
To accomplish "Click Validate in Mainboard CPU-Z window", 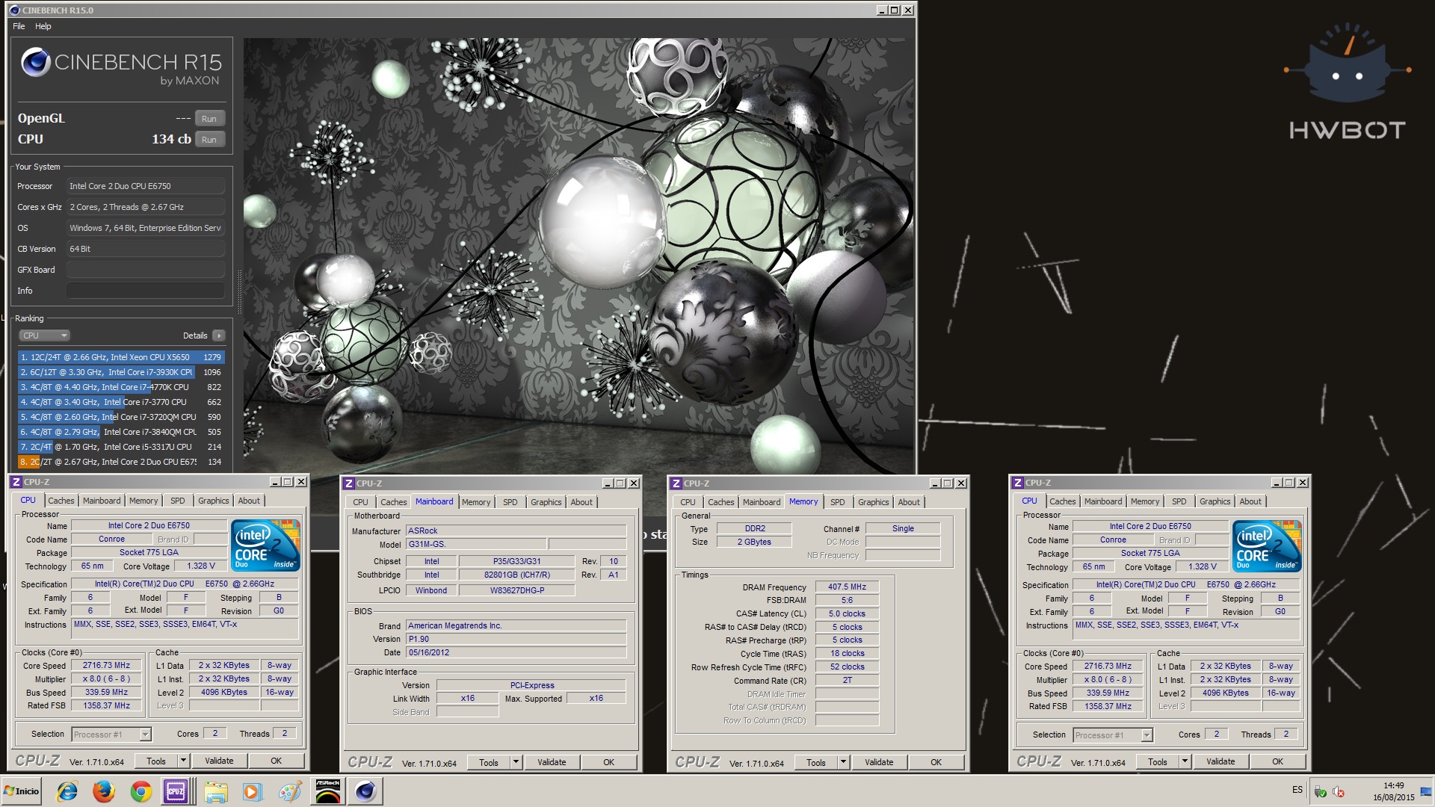I will [552, 762].
